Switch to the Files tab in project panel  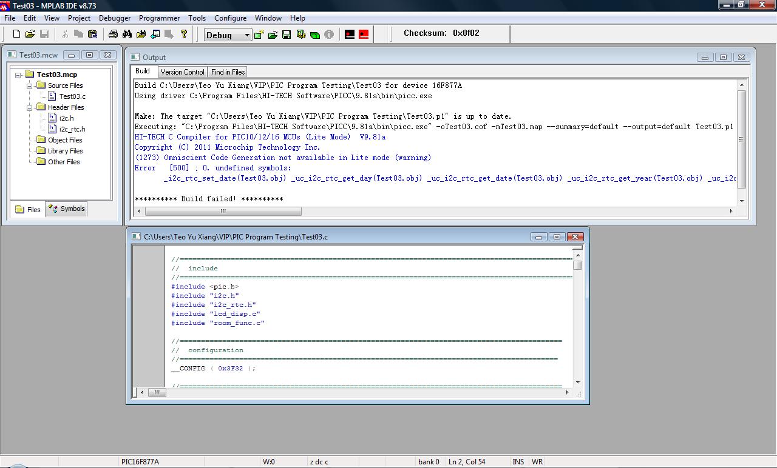[28, 209]
